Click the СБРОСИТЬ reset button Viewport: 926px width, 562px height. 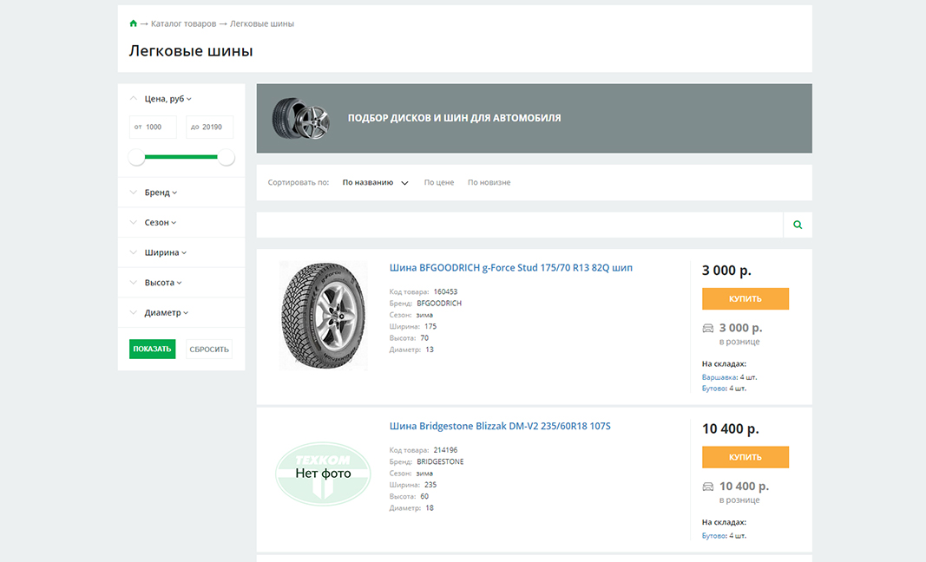[x=209, y=349]
